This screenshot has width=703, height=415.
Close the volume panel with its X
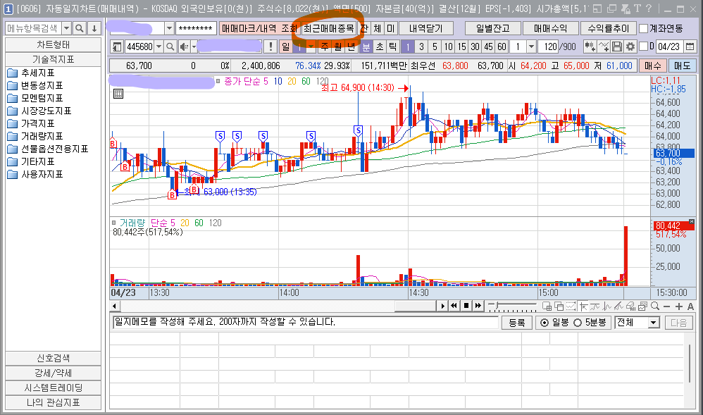coord(691,222)
